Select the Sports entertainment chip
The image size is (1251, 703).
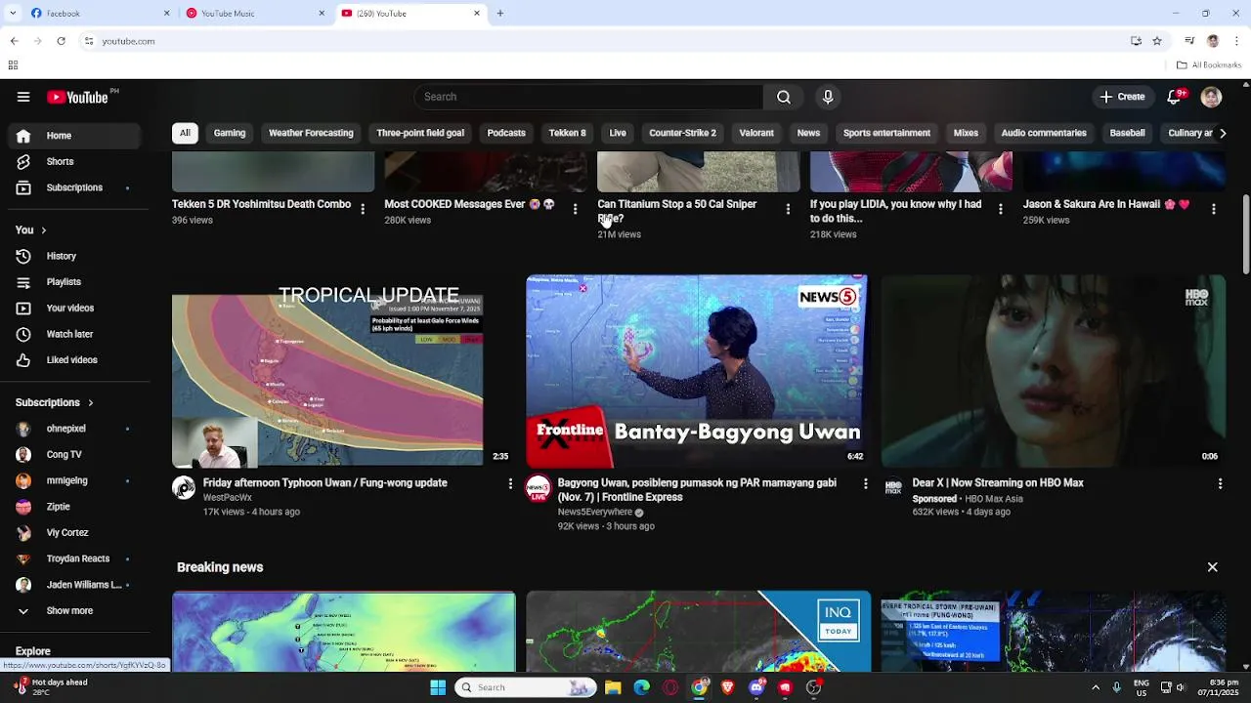[x=886, y=133]
